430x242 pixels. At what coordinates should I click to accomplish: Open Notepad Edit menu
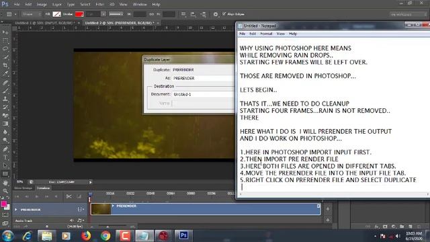[253, 34]
